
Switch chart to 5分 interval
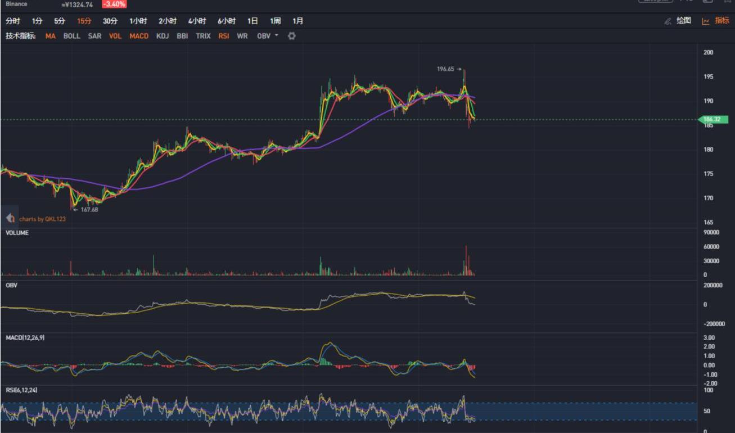60,21
